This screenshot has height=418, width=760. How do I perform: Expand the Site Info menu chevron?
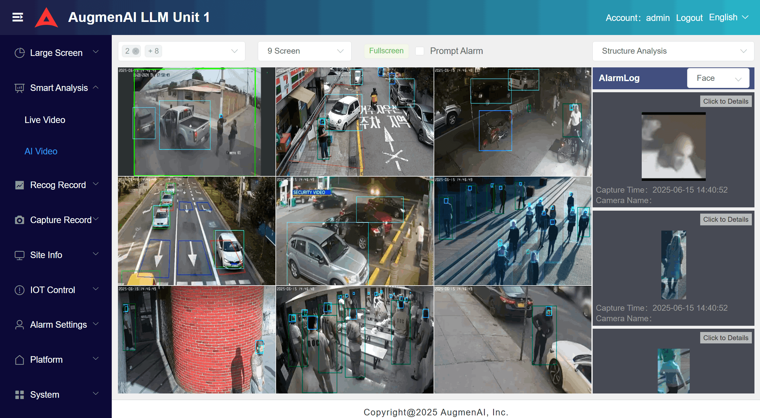96,254
